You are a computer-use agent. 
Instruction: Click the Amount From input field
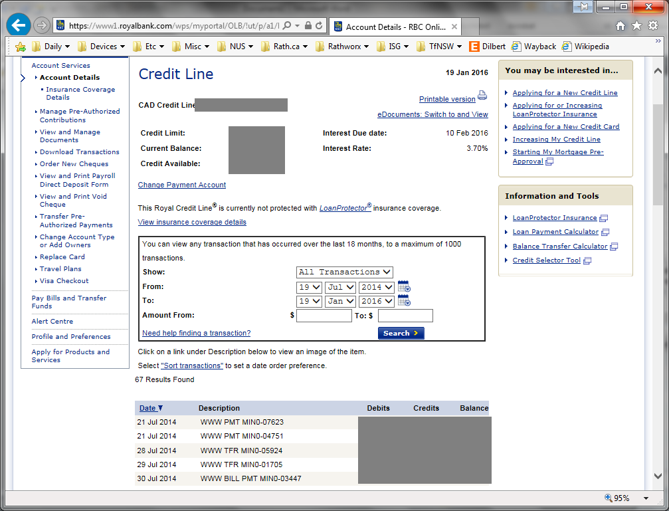324,316
